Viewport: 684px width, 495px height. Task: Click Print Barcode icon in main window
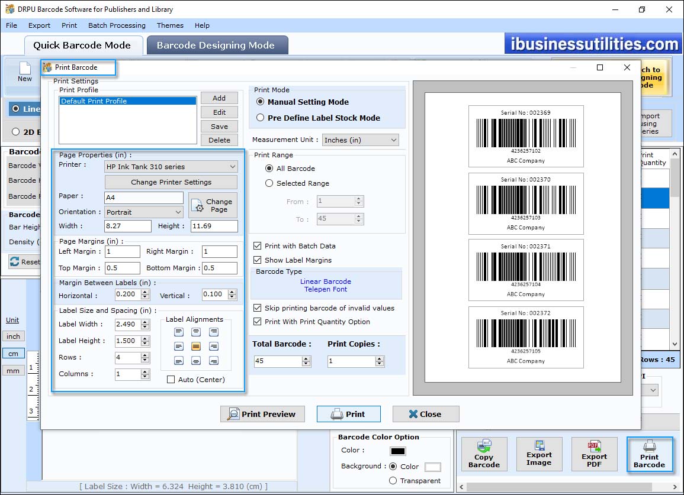650,454
